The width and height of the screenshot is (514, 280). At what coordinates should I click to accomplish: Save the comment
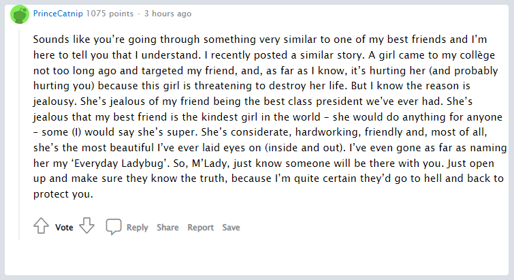point(231,228)
